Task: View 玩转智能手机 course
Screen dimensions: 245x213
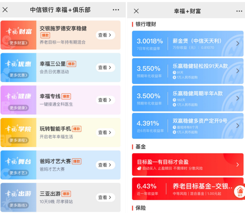Action: pos(105,132)
